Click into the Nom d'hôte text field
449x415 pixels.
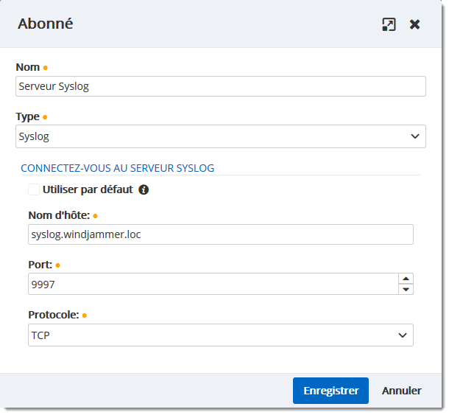click(x=220, y=234)
